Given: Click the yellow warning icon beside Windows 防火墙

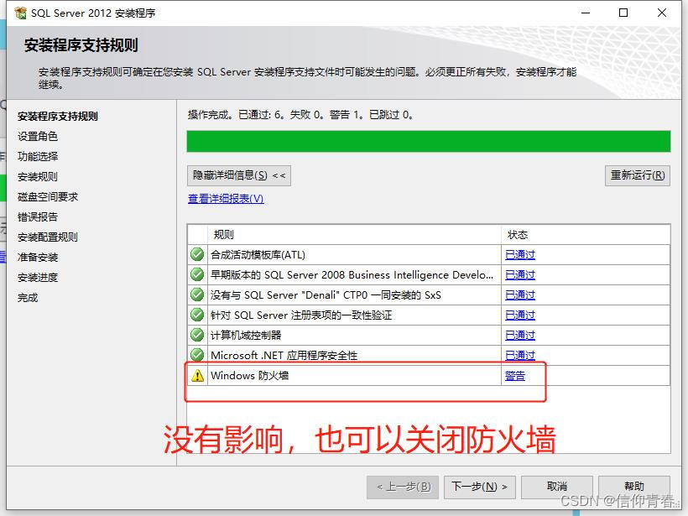Looking at the screenshot, I should pyautogui.click(x=197, y=376).
